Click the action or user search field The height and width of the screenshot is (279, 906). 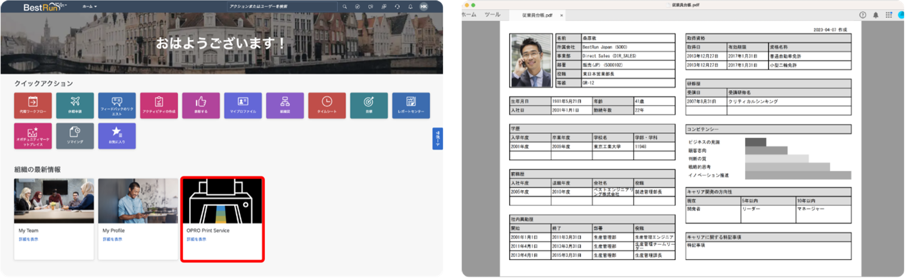(x=281, y=7)
